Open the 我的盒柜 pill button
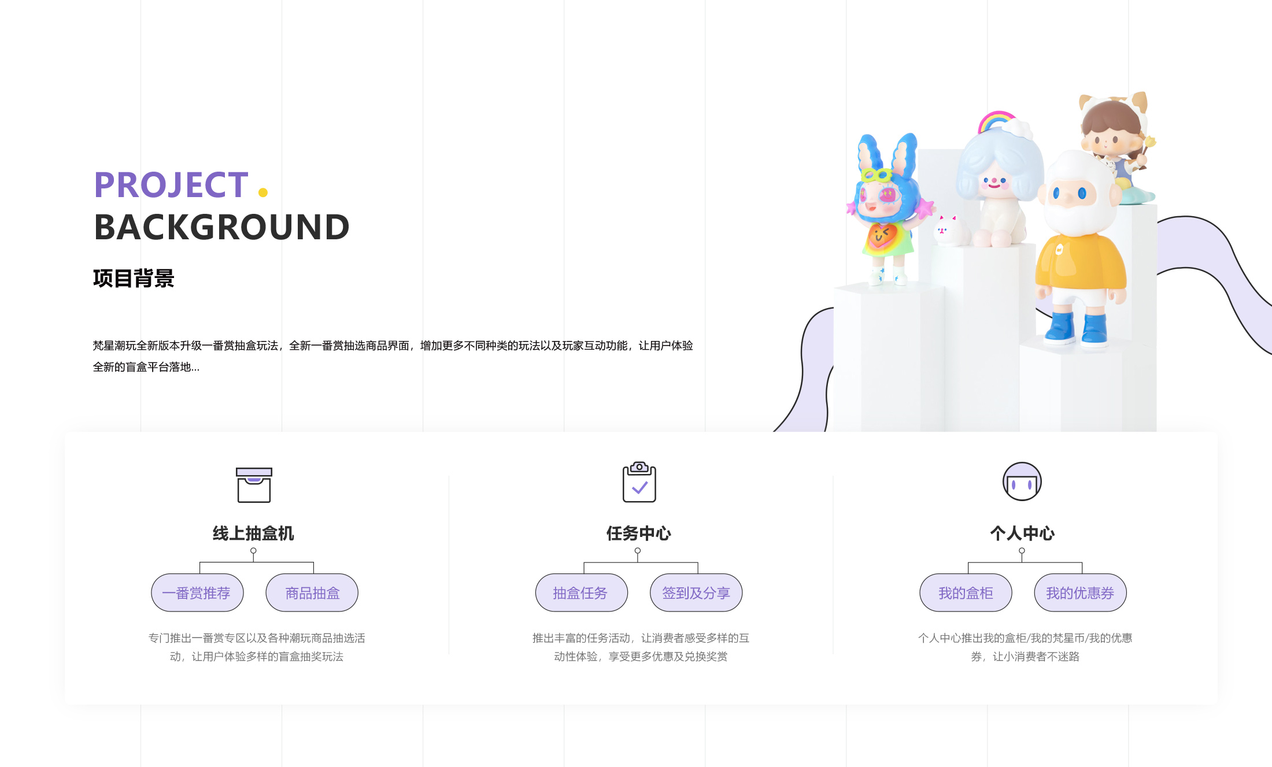 [x=966, y=592]
